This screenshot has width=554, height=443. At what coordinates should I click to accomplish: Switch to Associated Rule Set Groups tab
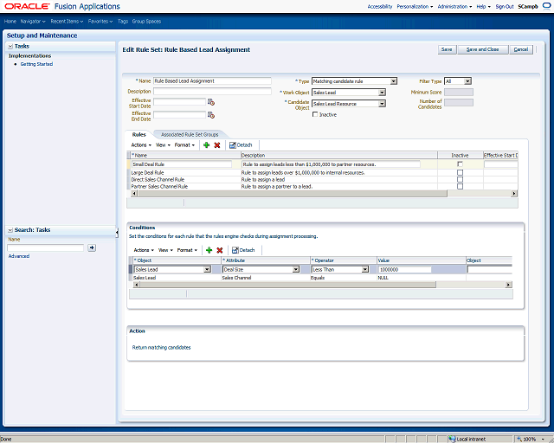190,135
